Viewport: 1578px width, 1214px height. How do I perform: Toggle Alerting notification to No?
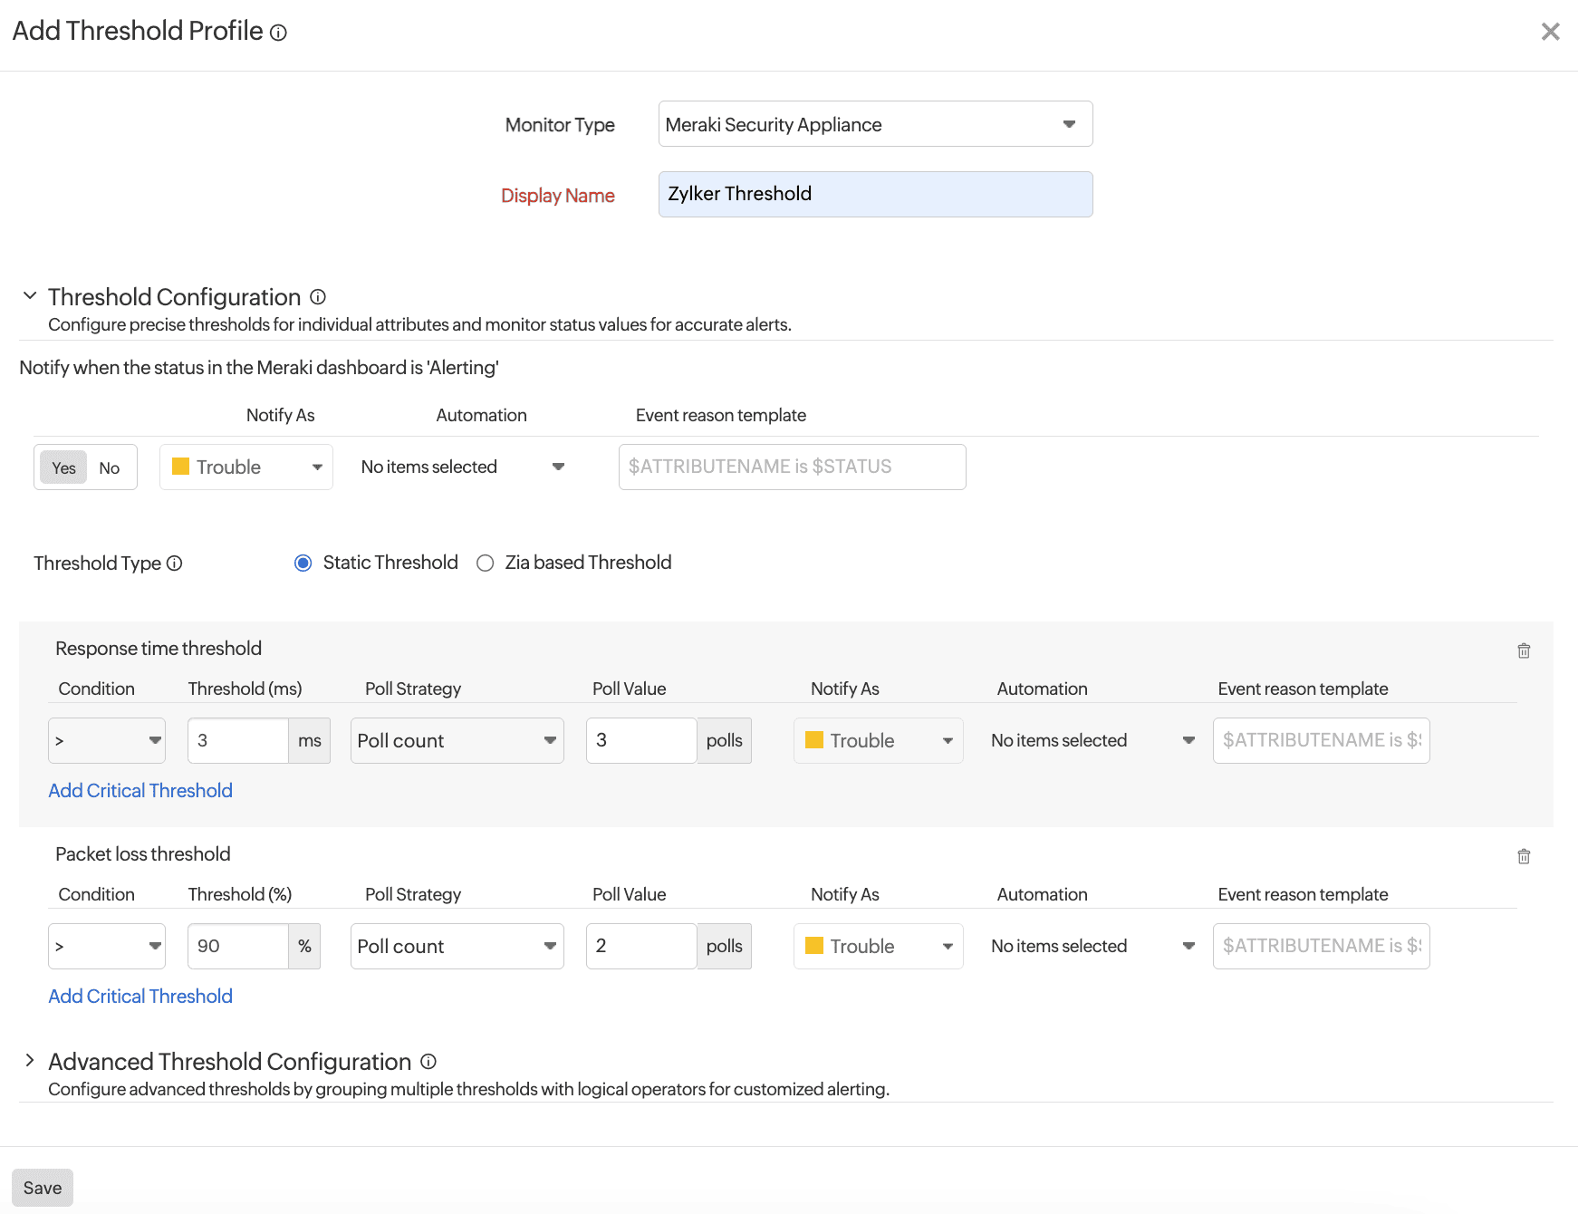click(110, 467)
